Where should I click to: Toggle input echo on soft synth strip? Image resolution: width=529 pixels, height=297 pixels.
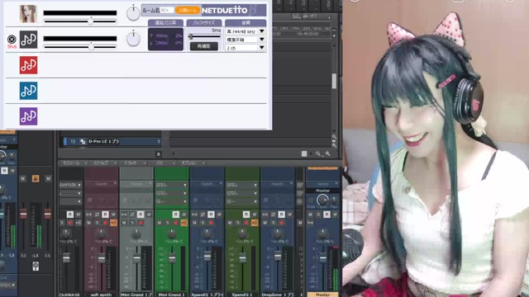113,223
